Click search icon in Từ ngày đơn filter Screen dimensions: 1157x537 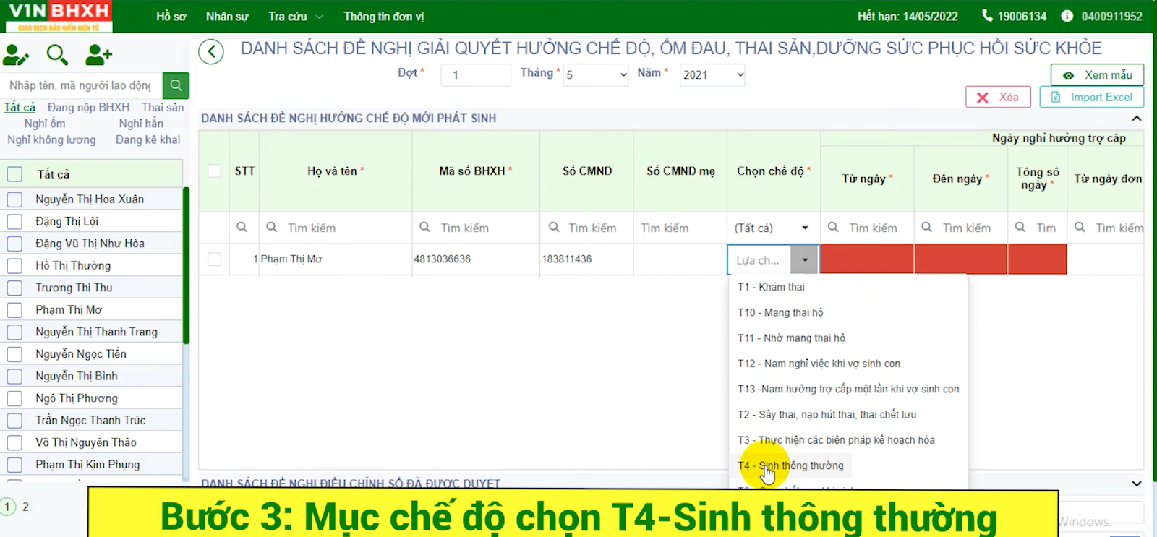pos(1080,227)
